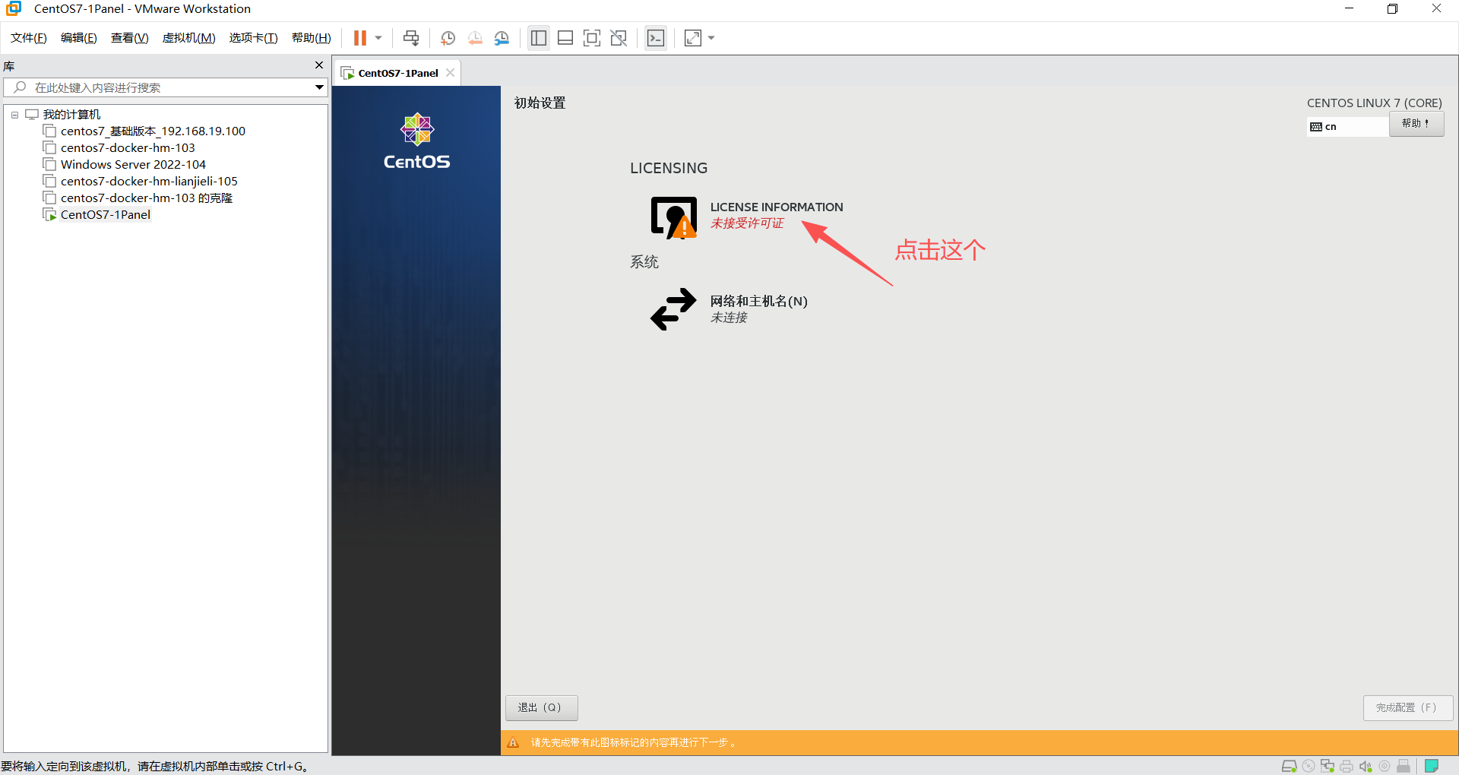The width and height of the screenshot is (1459, 775).
Task: Toggle the thumbnail bar view
Action: click(x=565, y=38)
